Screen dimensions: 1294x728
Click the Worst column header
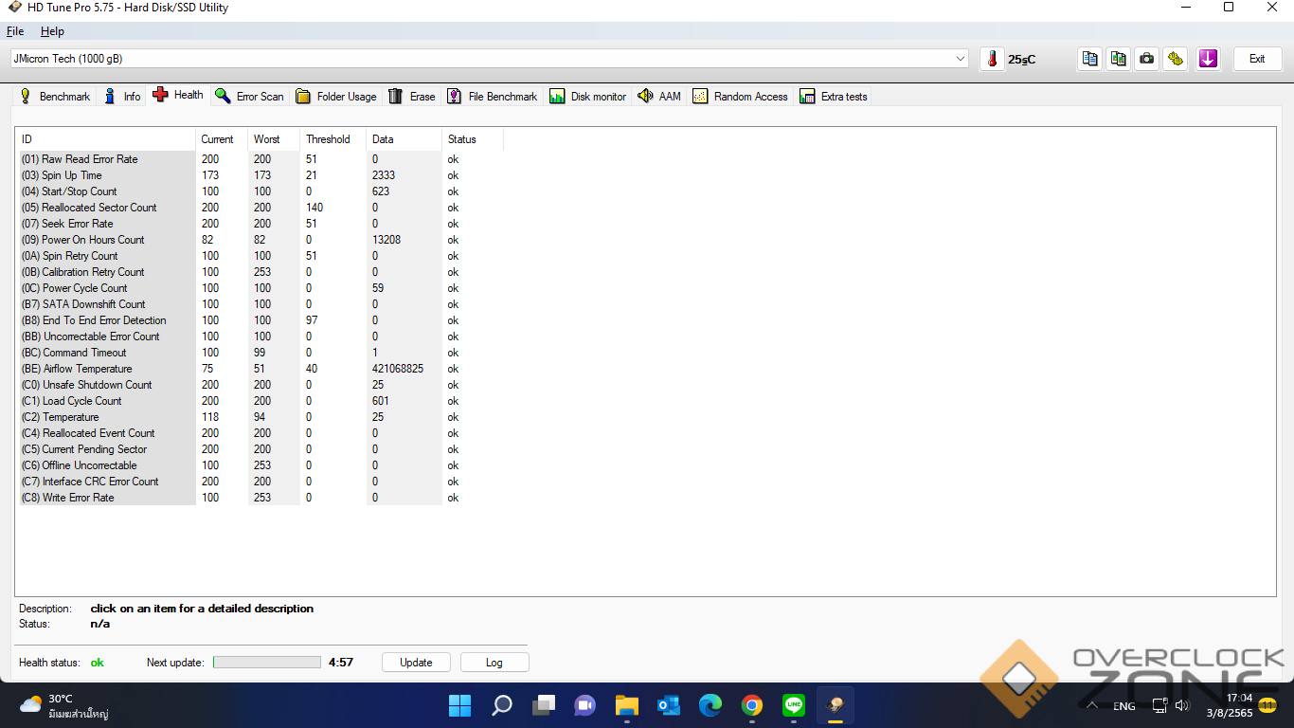click(x=274, y=139)
